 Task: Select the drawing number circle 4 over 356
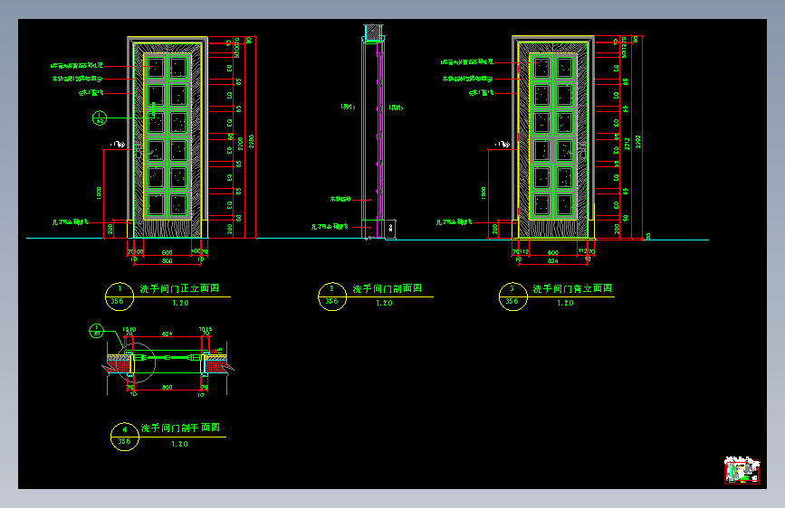(x=124, y=437)
